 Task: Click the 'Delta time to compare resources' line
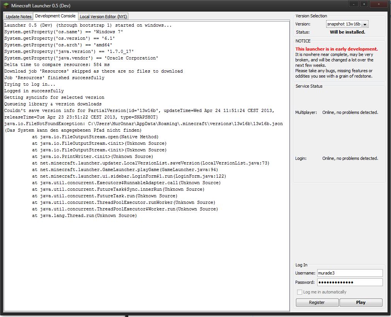pyautogui.click(x=57, y=64)
